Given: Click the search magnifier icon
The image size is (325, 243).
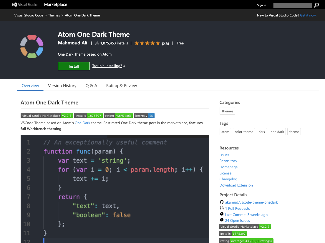Looking at the screenshot, I should coord(316,5).
